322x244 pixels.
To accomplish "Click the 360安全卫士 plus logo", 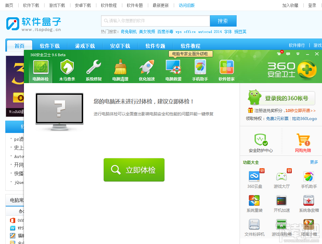I will point(307,70).
